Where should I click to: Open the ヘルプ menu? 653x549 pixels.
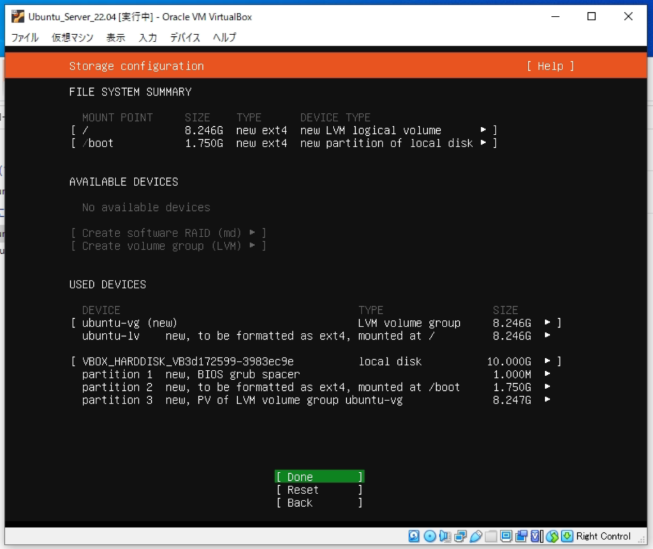[224, 38]
